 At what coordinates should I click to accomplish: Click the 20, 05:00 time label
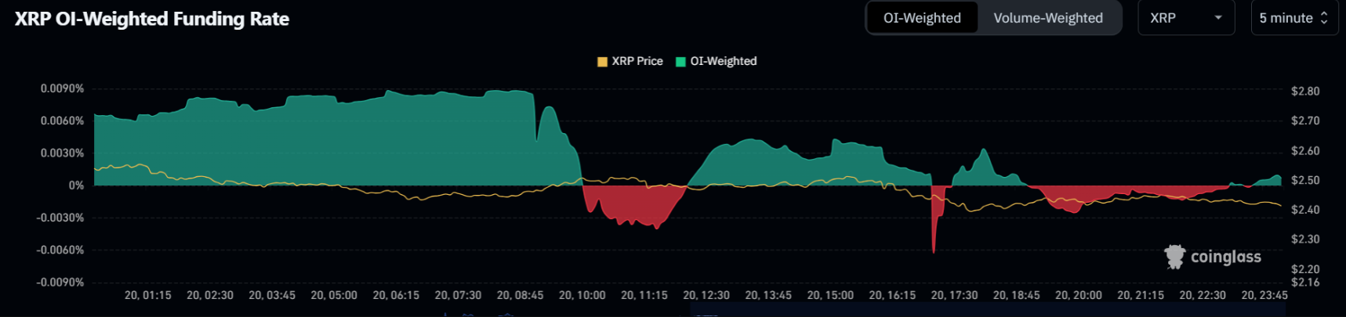point(334,295)
